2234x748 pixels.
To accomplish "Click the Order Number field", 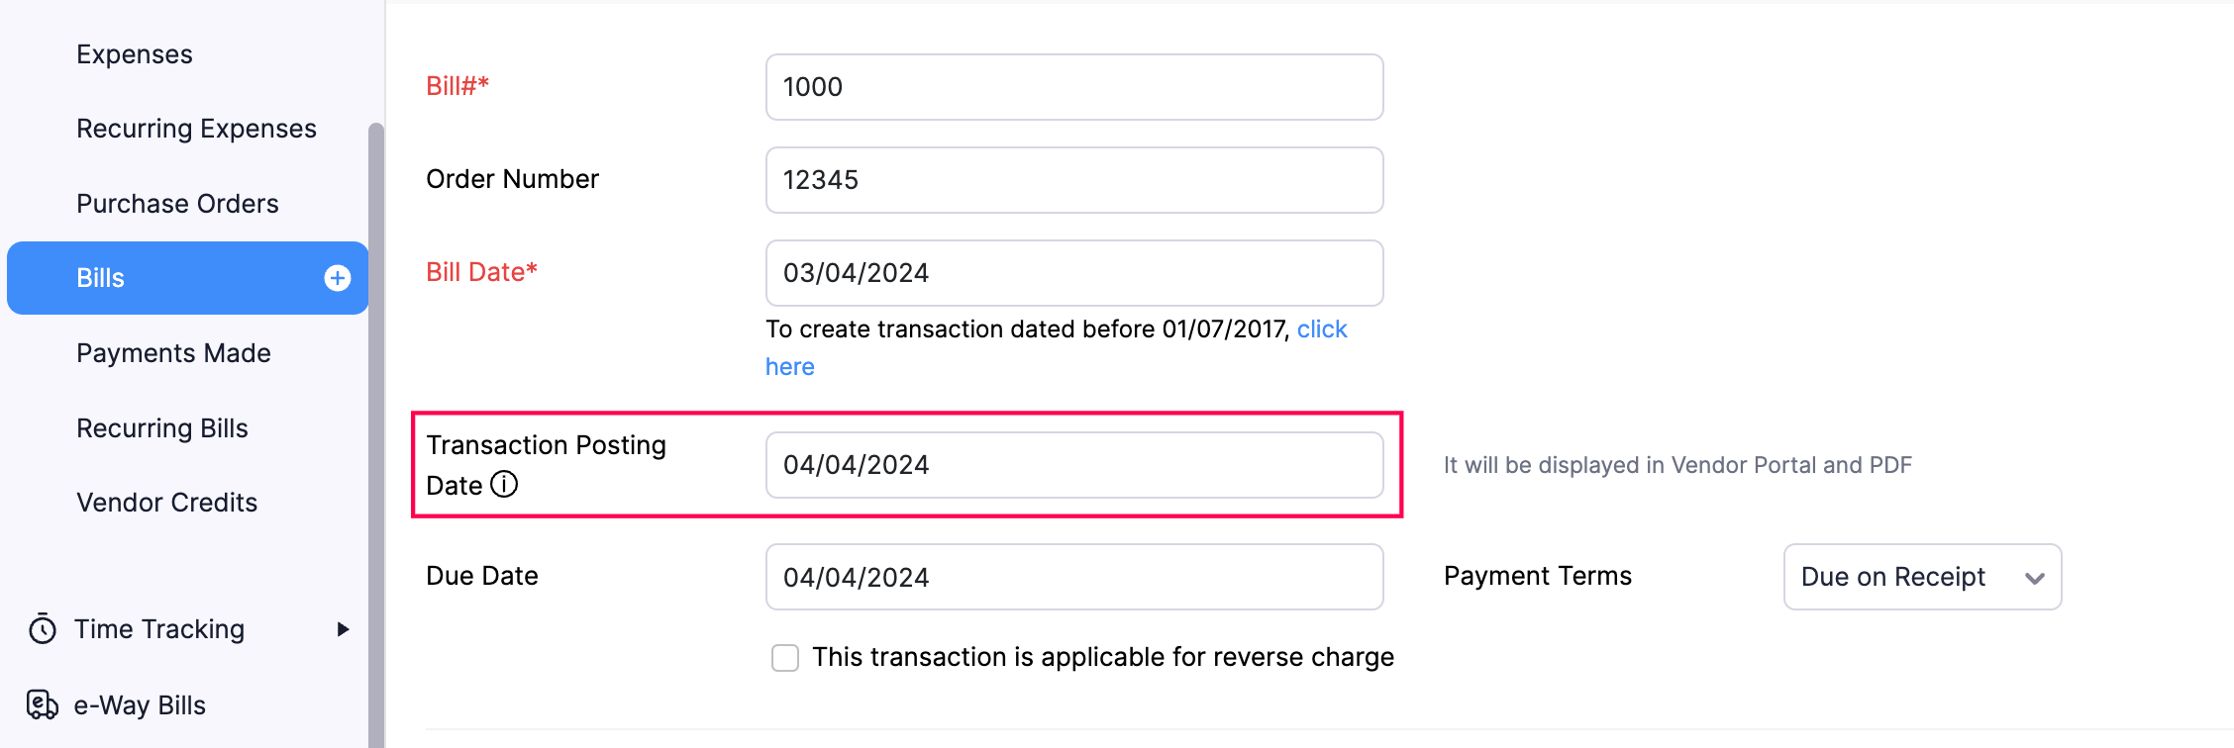I will [x=1073, y=179].
